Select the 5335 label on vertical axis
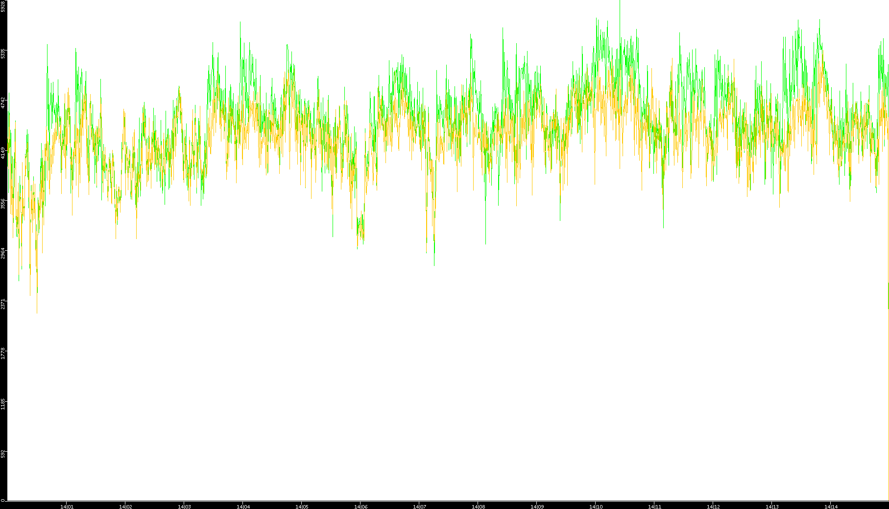Image resolution: width=889 pixels, height=509 pixels. 3,53
